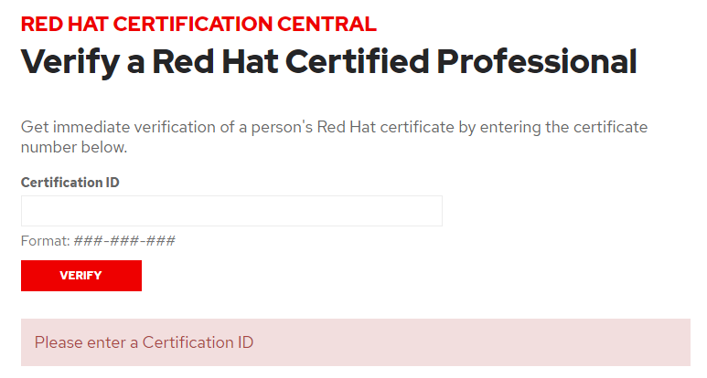
Task: Select the word 'Professional' in the title
Action: pyautogui.click(x=537, y=62)
